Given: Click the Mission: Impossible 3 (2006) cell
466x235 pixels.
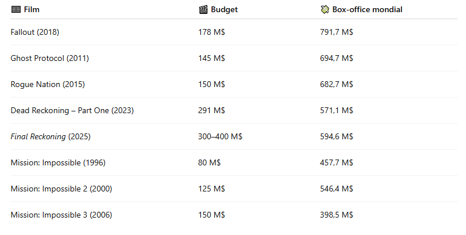Looking at the screenshot, I should [61, 215].
